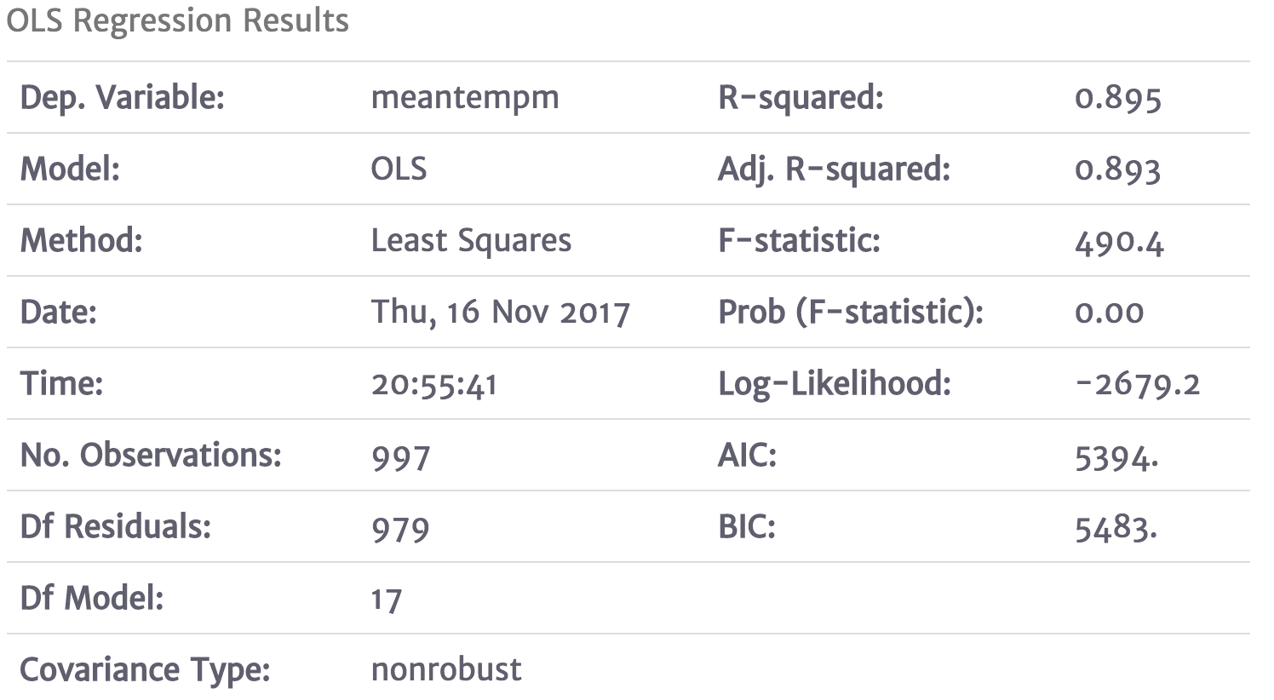Select the Df Residuals value 979

click(400, 528)
